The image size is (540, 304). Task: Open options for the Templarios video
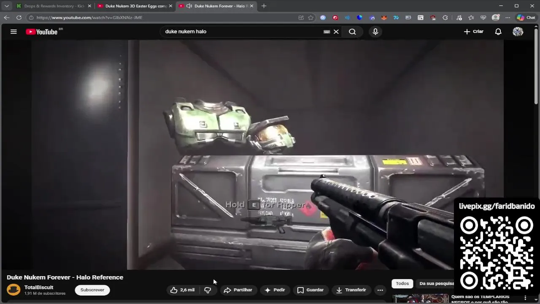(x=525, y=298)
